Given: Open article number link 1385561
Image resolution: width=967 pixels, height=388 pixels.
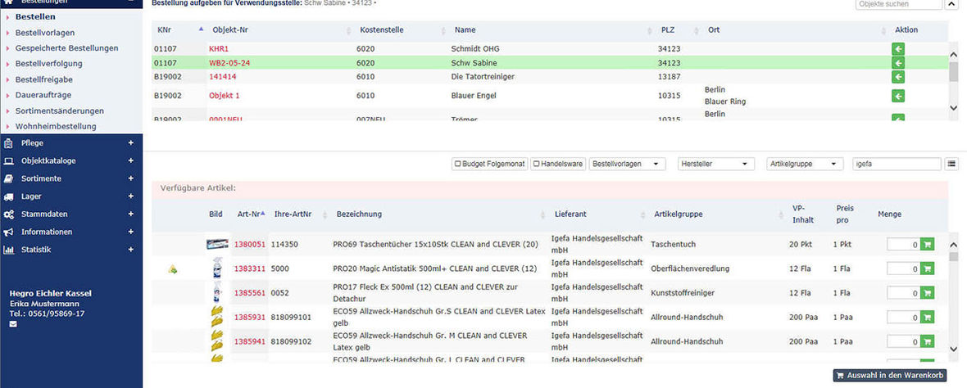Looking at the screenshot, I should (x=250, y=293).
